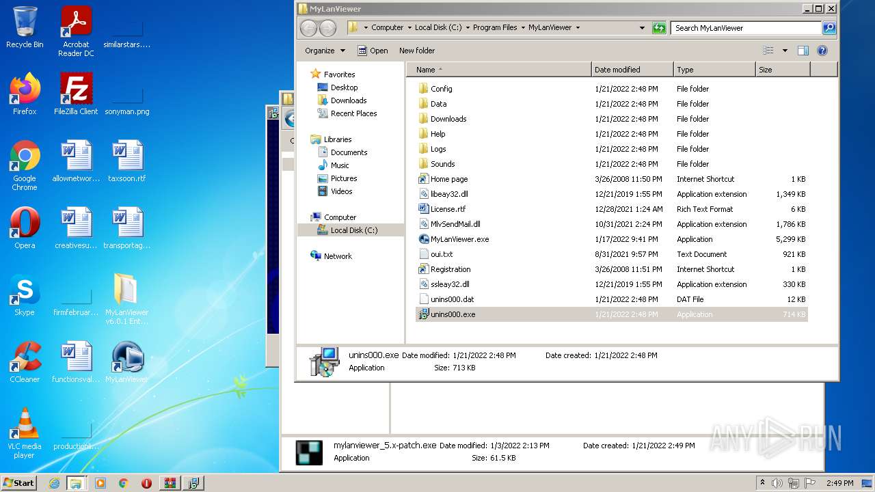Expand the view options dropdown arrow
Image resolution: width=875 pixels, height=492 pixels.
(785, 51)
